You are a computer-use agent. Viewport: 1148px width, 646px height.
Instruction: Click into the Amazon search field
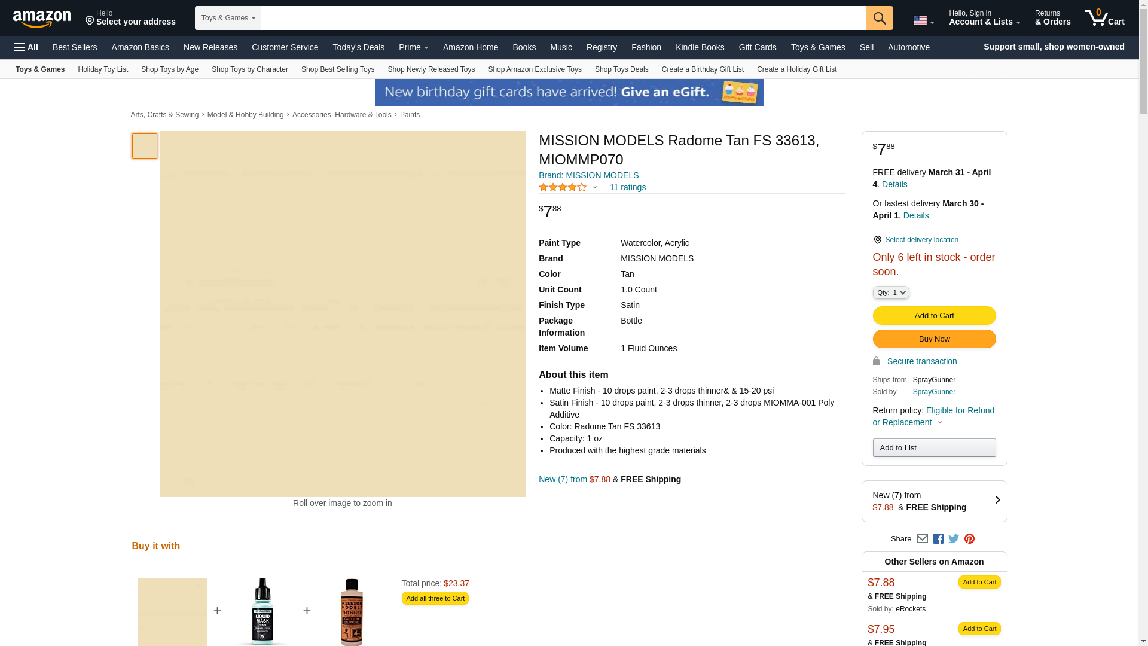pyautogui.click(x=563, y=18)
